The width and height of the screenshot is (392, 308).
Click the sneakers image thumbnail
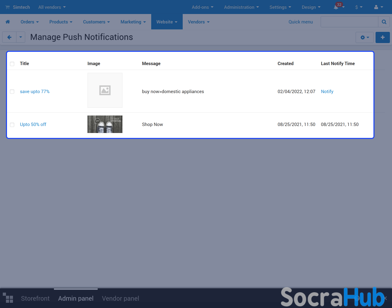[105, 124]
